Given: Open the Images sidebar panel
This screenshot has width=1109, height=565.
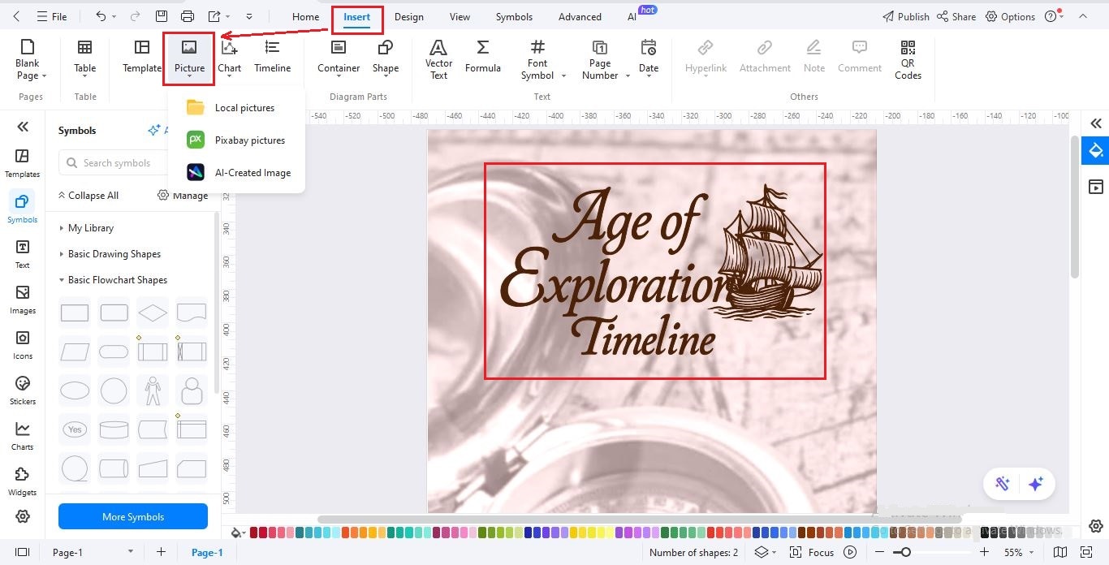Looking at the screenshot, I should (x=23, y=300).
